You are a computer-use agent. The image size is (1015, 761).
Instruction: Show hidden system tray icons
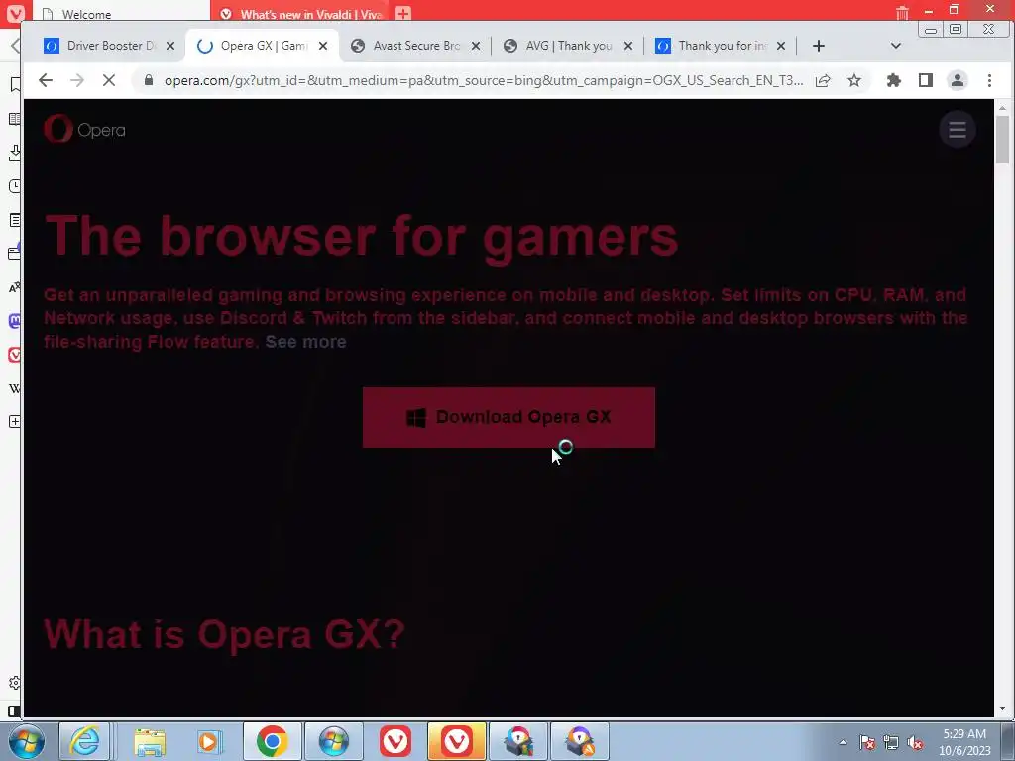(843, 742)
